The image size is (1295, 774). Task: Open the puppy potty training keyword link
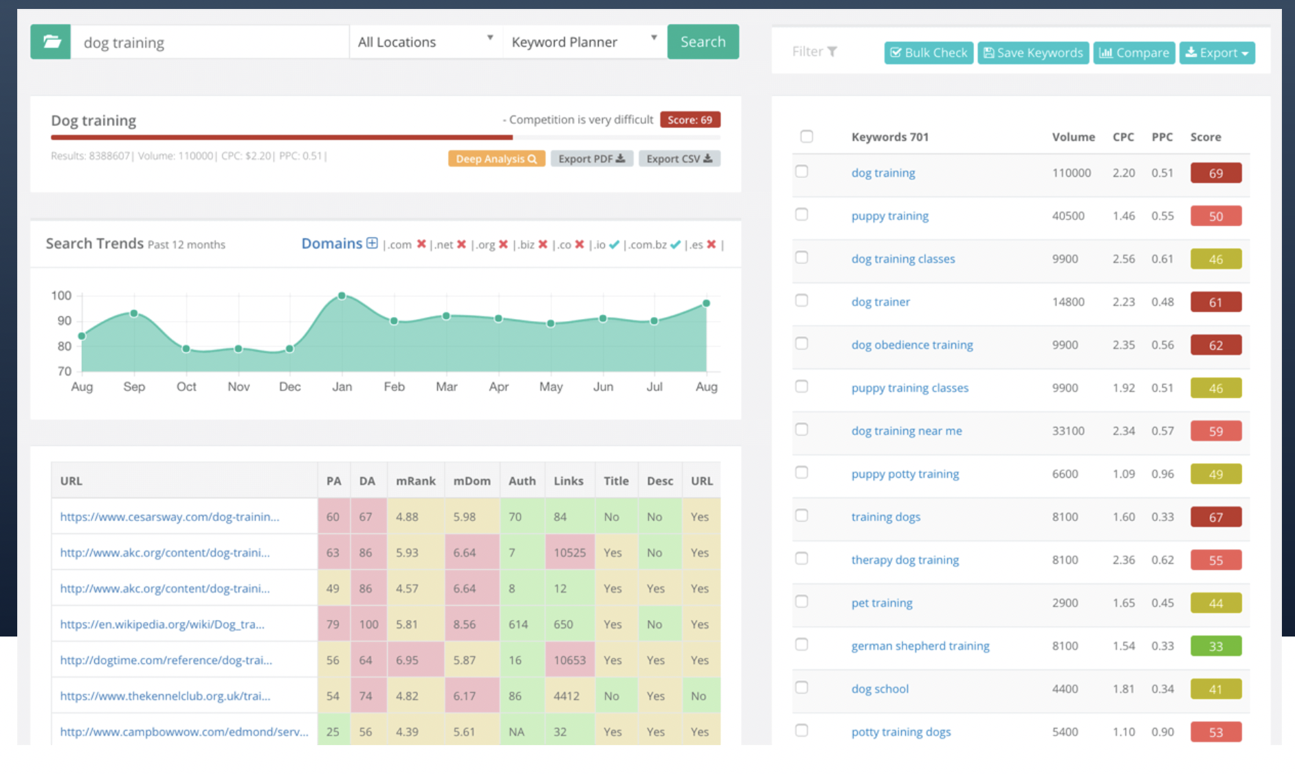[x=905, y=474]
